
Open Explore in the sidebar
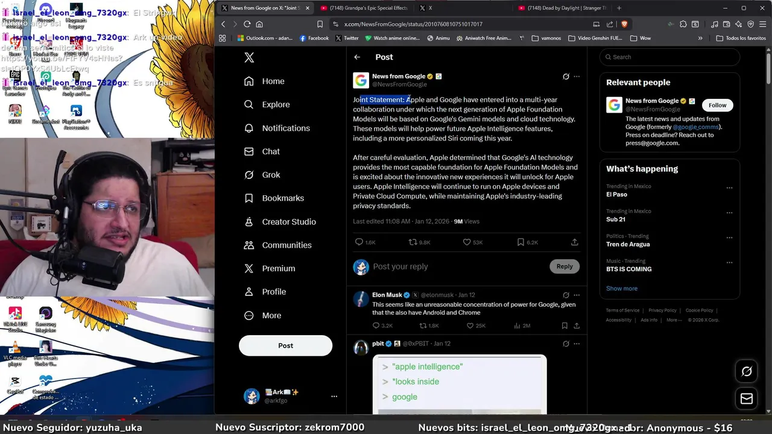(x=267, y=104)
